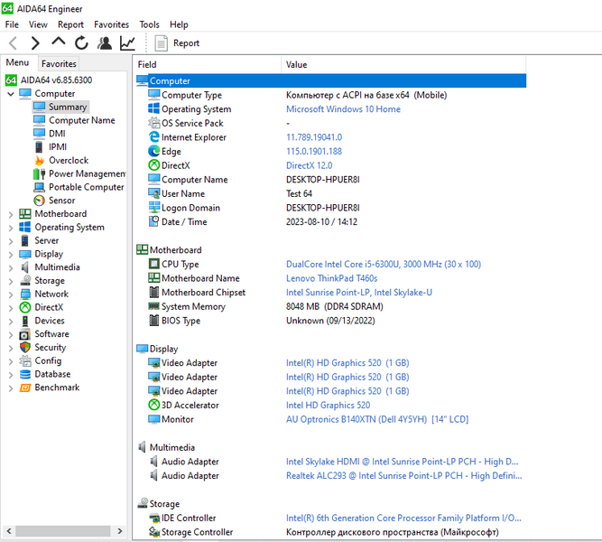Open the Lenovo ThinkPad T460s link

coord(332,278)
